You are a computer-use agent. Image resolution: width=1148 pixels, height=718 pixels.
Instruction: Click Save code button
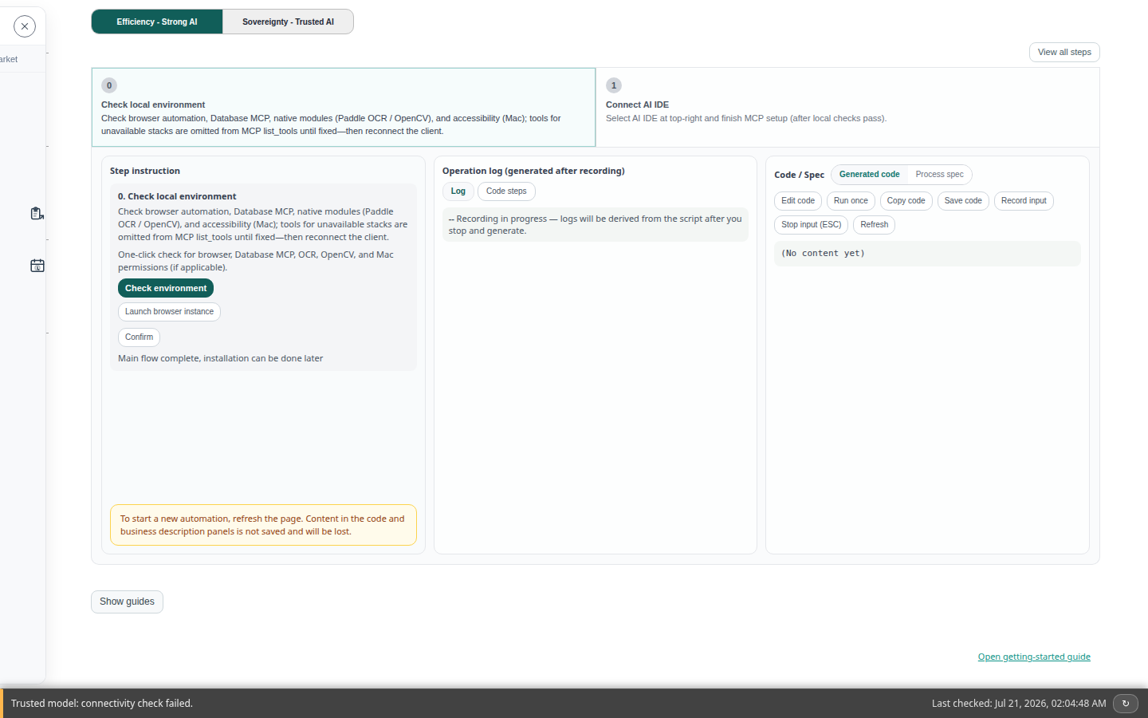[x=963, y=201]
